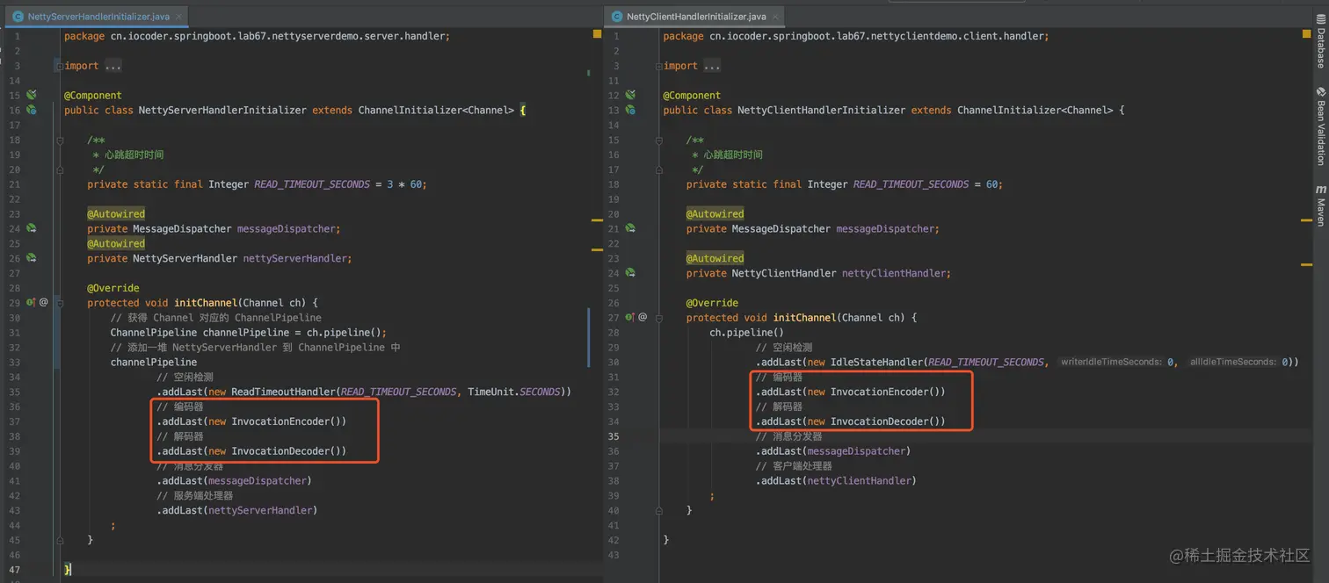Click Spring bean icon beside @Component in NettyClientHandlerInitializer
The height and width of the screenshot is (583, 1329).
630,95
